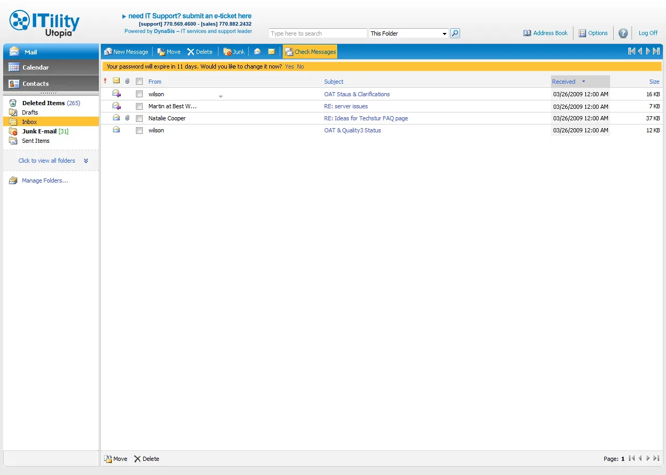The height and width of the screenshot is (475, 666).
Task: Go to next page using bottom pager
Action: tap(648, 458)
